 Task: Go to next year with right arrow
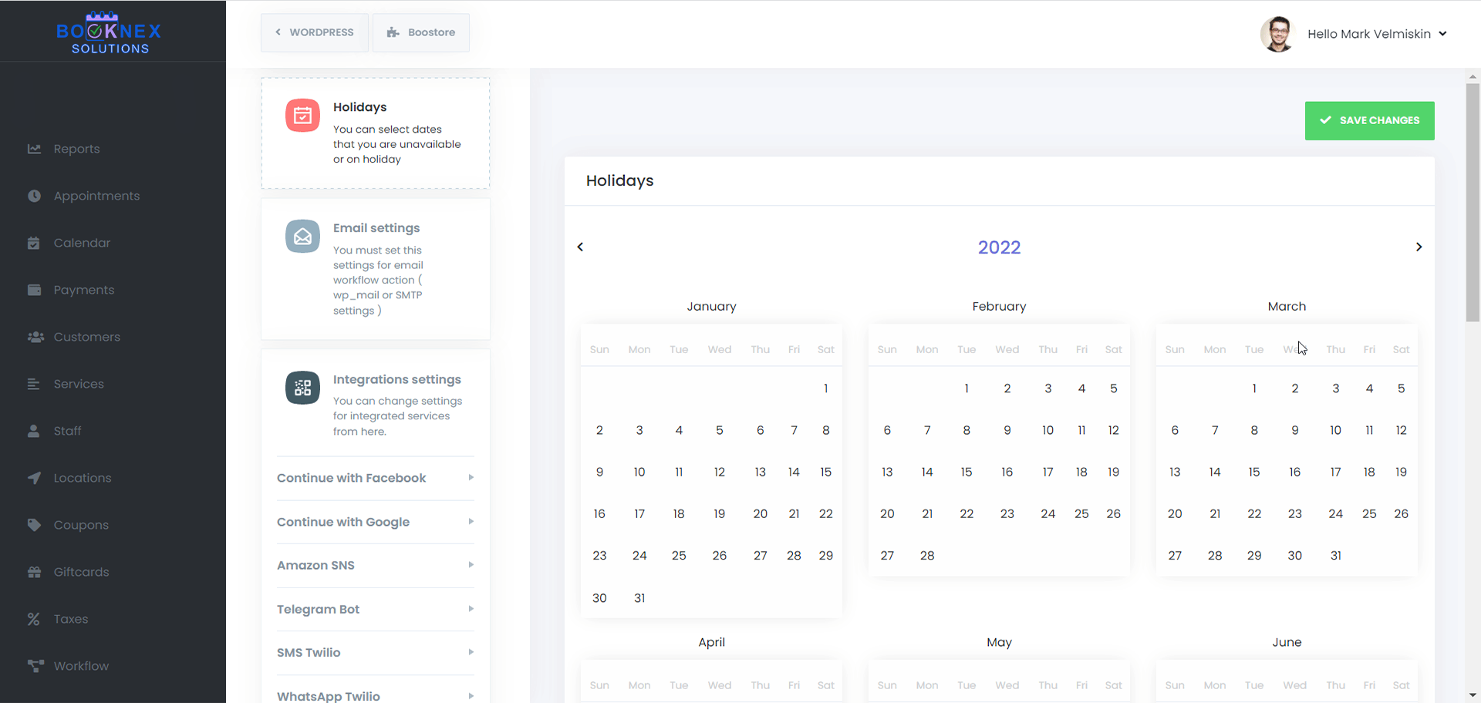tap(1419, 247)
